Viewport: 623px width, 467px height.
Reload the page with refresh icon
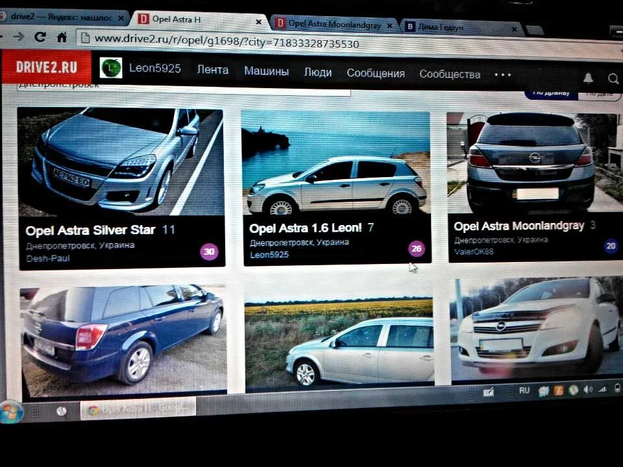pos(40,37)
